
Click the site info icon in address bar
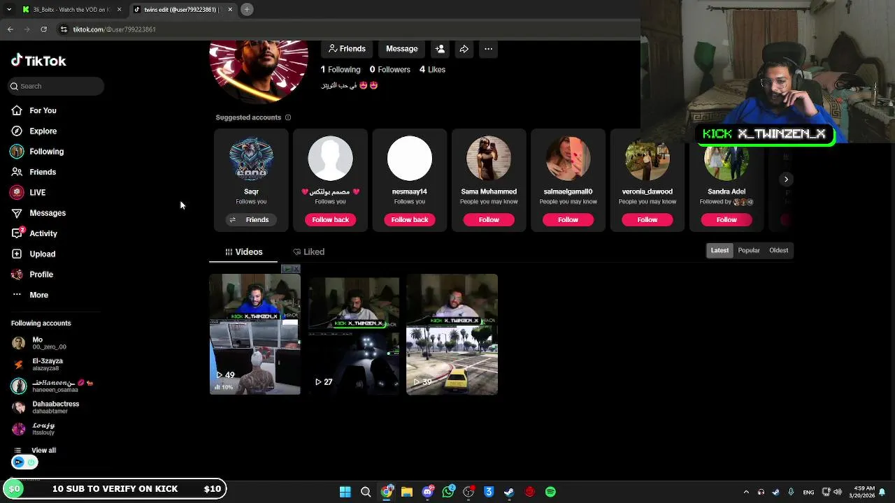64,29
